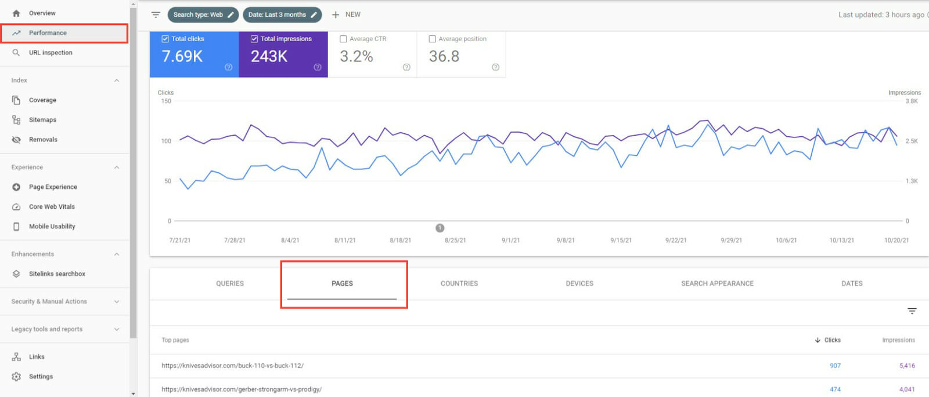Click the Coverage icon in sidebar
Screen dimensions: 929x397
click(16, 100)
